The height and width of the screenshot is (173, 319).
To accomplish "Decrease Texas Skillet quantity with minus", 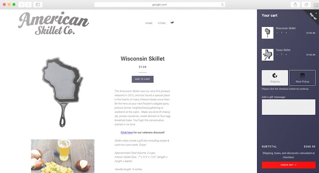I will coord(277,55).
